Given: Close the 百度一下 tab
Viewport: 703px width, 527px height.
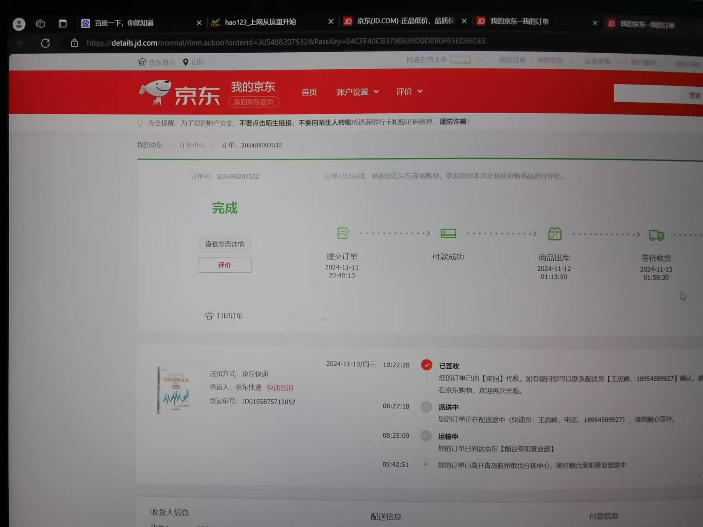Looking at the screenshot, I should tap(199, 23).
